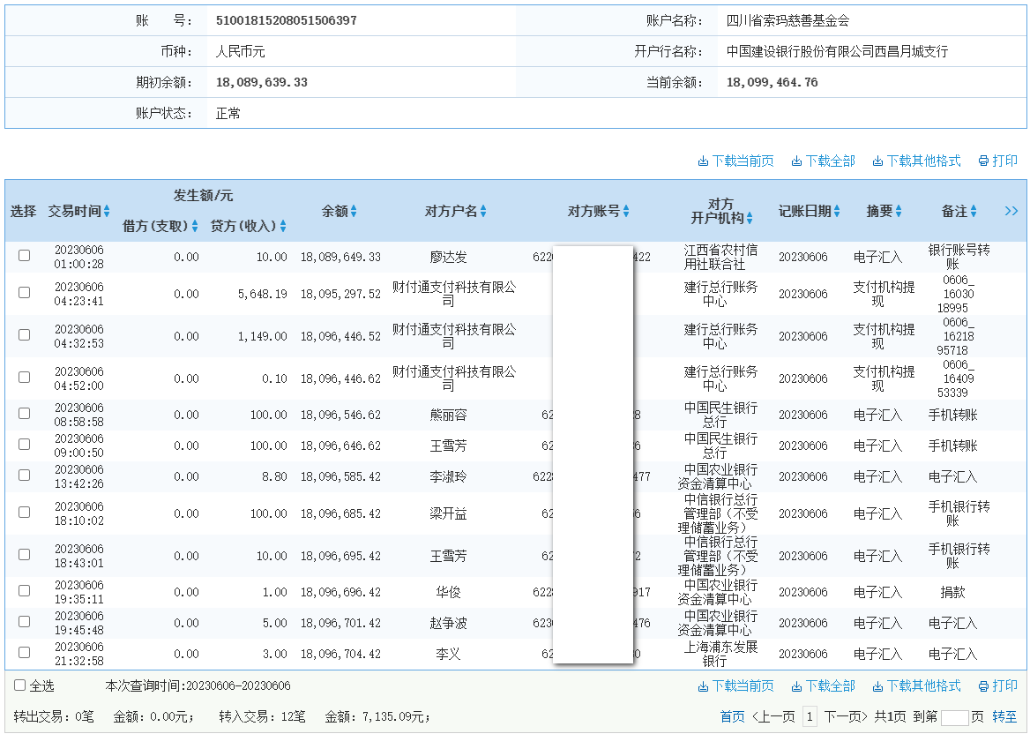
Task: Sort by 摘要 column arrows
Action: pyautogui.click(x=898, y=212)
